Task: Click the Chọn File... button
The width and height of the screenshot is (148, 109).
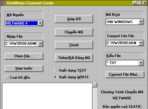Action: [x=24, y=56]
